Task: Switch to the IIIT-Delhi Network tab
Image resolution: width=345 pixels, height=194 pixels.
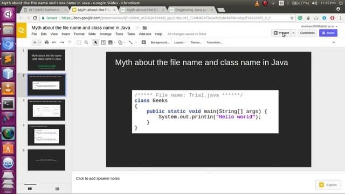Action: click(x=45, y=10)
